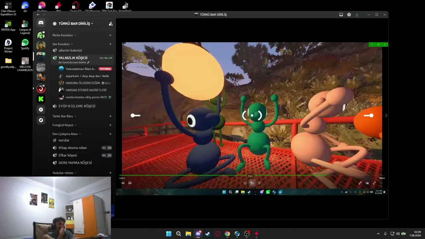Open Clair Obscur Expedition 33 shortcut

8,9
